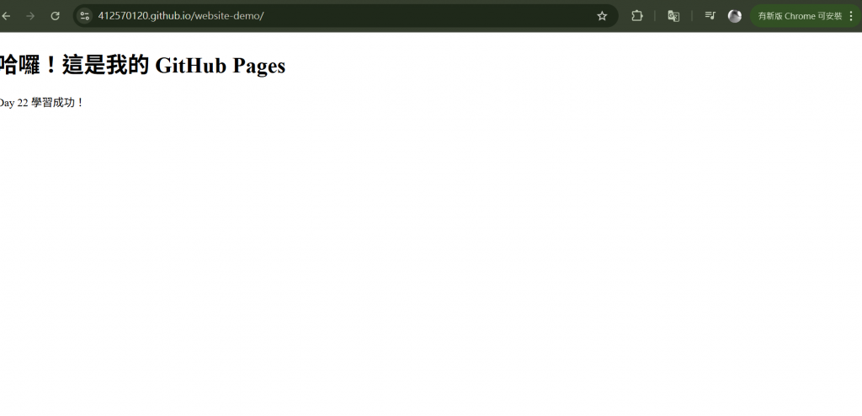
Task: Open the Extensions puzzle icon
Action: pos(636,16)
